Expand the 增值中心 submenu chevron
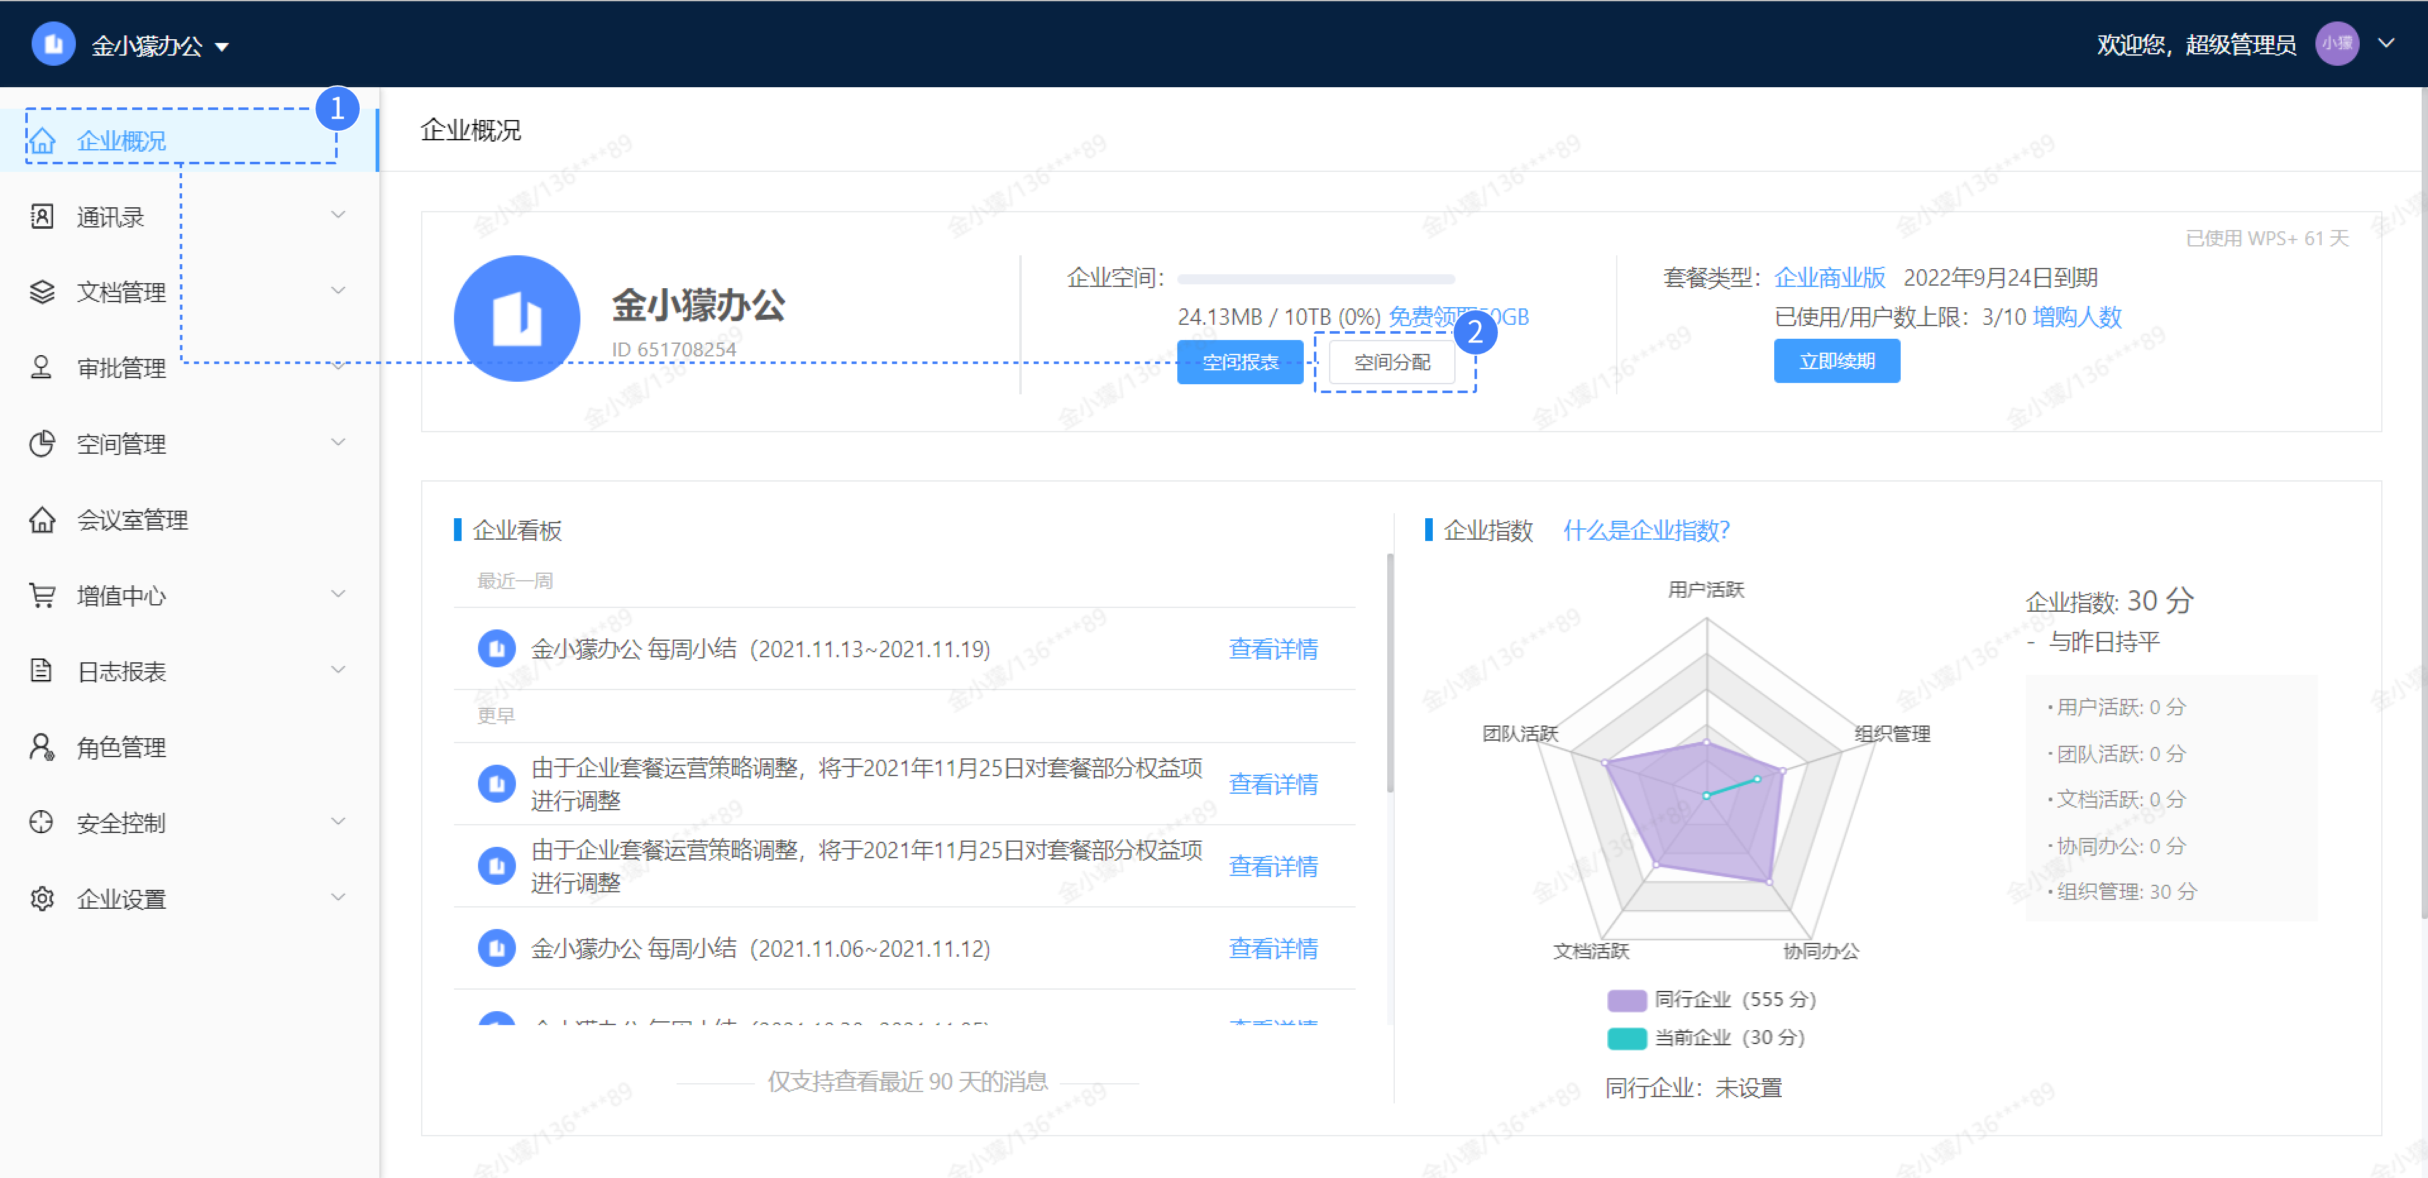The width and height of the screenshot is (2428, 1178). click(338, 593)
